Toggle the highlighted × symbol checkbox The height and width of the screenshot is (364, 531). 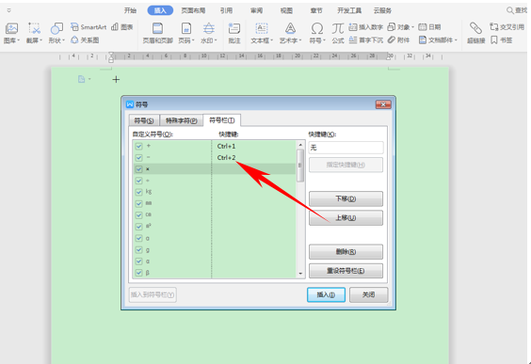click(x=138, y=169)
